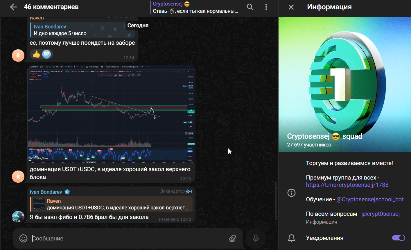Click the verified badge next to Ivan Bondarev

coord(67,192)
